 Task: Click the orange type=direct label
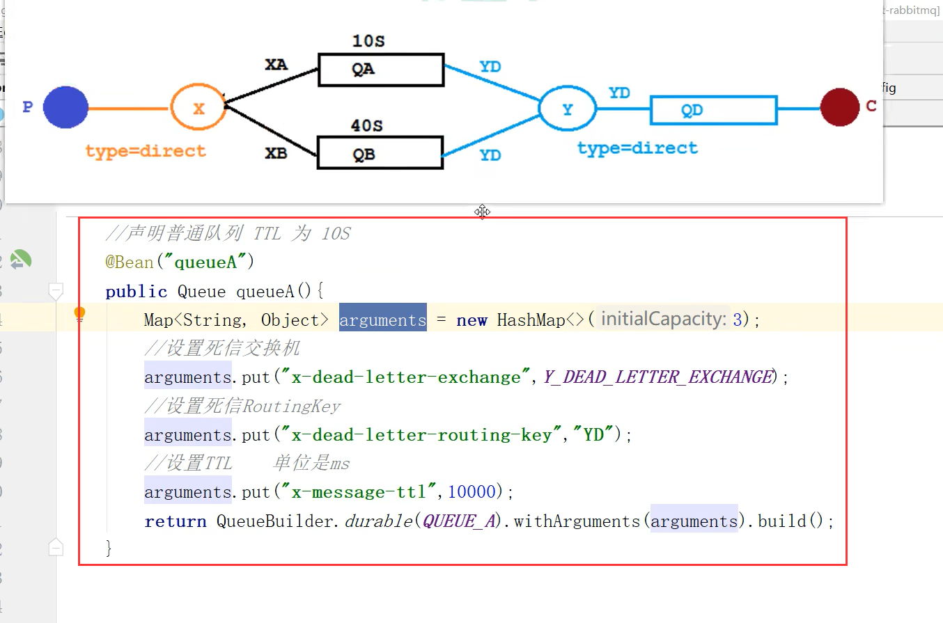tap(146, 151)
